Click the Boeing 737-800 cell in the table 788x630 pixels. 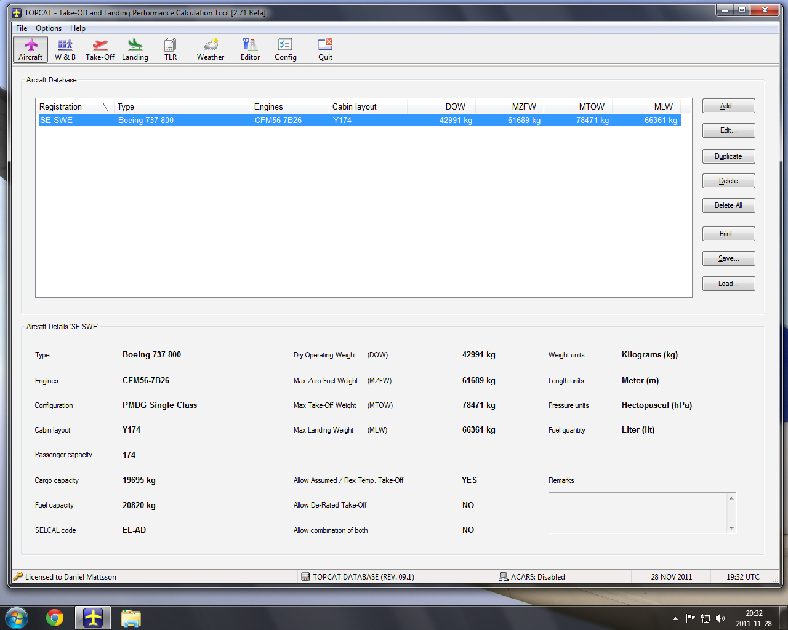146,120
